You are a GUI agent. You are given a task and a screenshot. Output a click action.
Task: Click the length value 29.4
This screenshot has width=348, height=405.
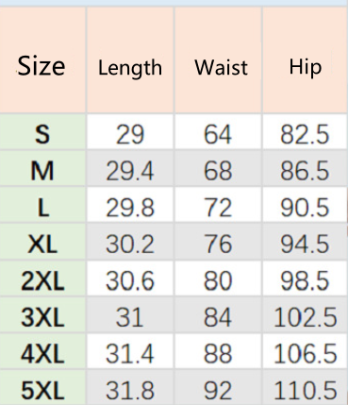click(x=130, y=171)
